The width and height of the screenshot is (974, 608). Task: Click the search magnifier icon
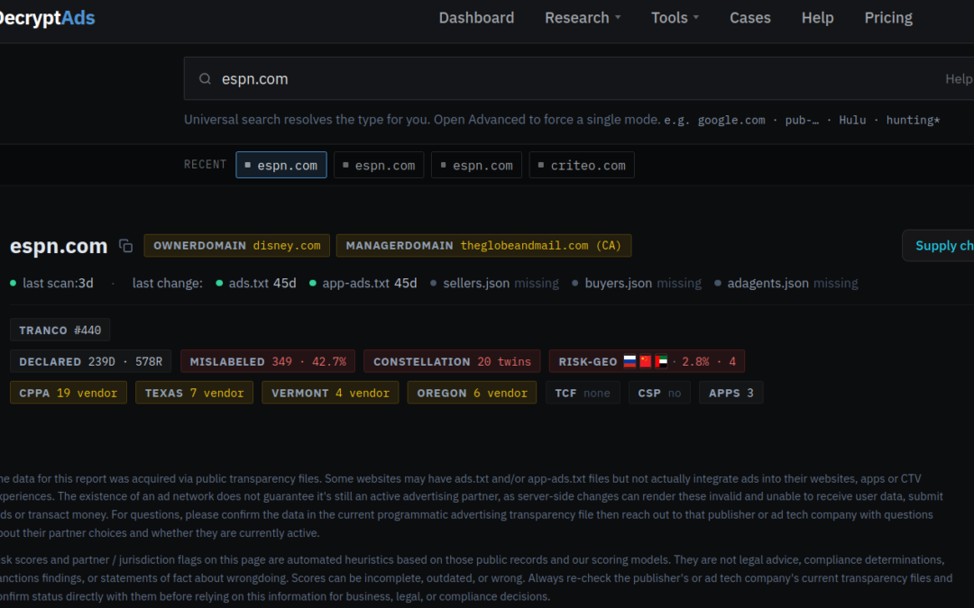205,78
